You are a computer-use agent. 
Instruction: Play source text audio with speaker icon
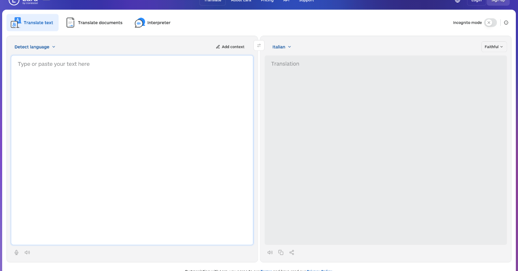27,253
